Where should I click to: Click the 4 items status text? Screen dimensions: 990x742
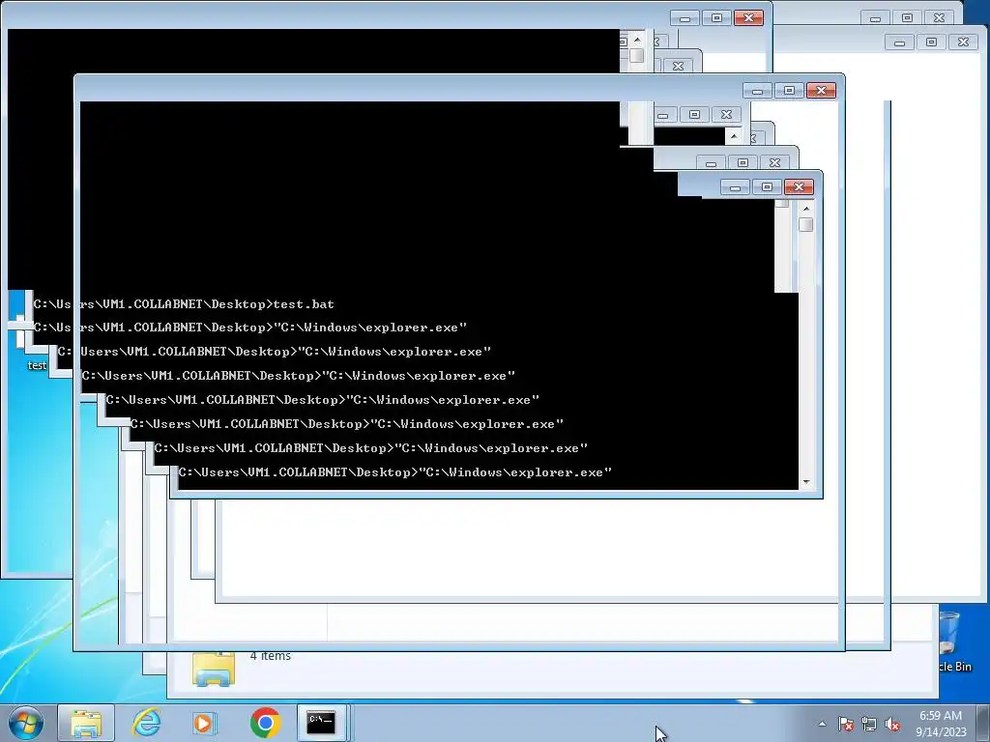click(x=271, y=656)
